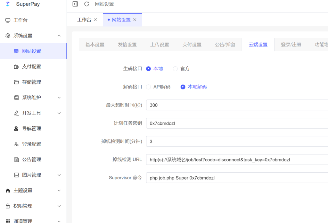The width and height of the screenshot is (328, 223).
Task: Select API解码 radio for 解码接口
Action: [x=148, y=87]
